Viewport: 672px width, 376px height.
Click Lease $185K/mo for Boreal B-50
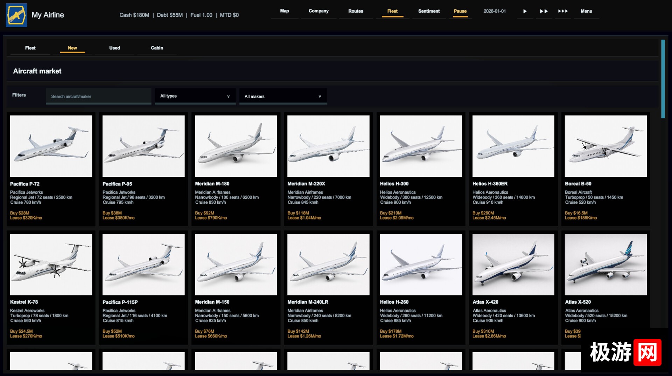click(581, 218)
